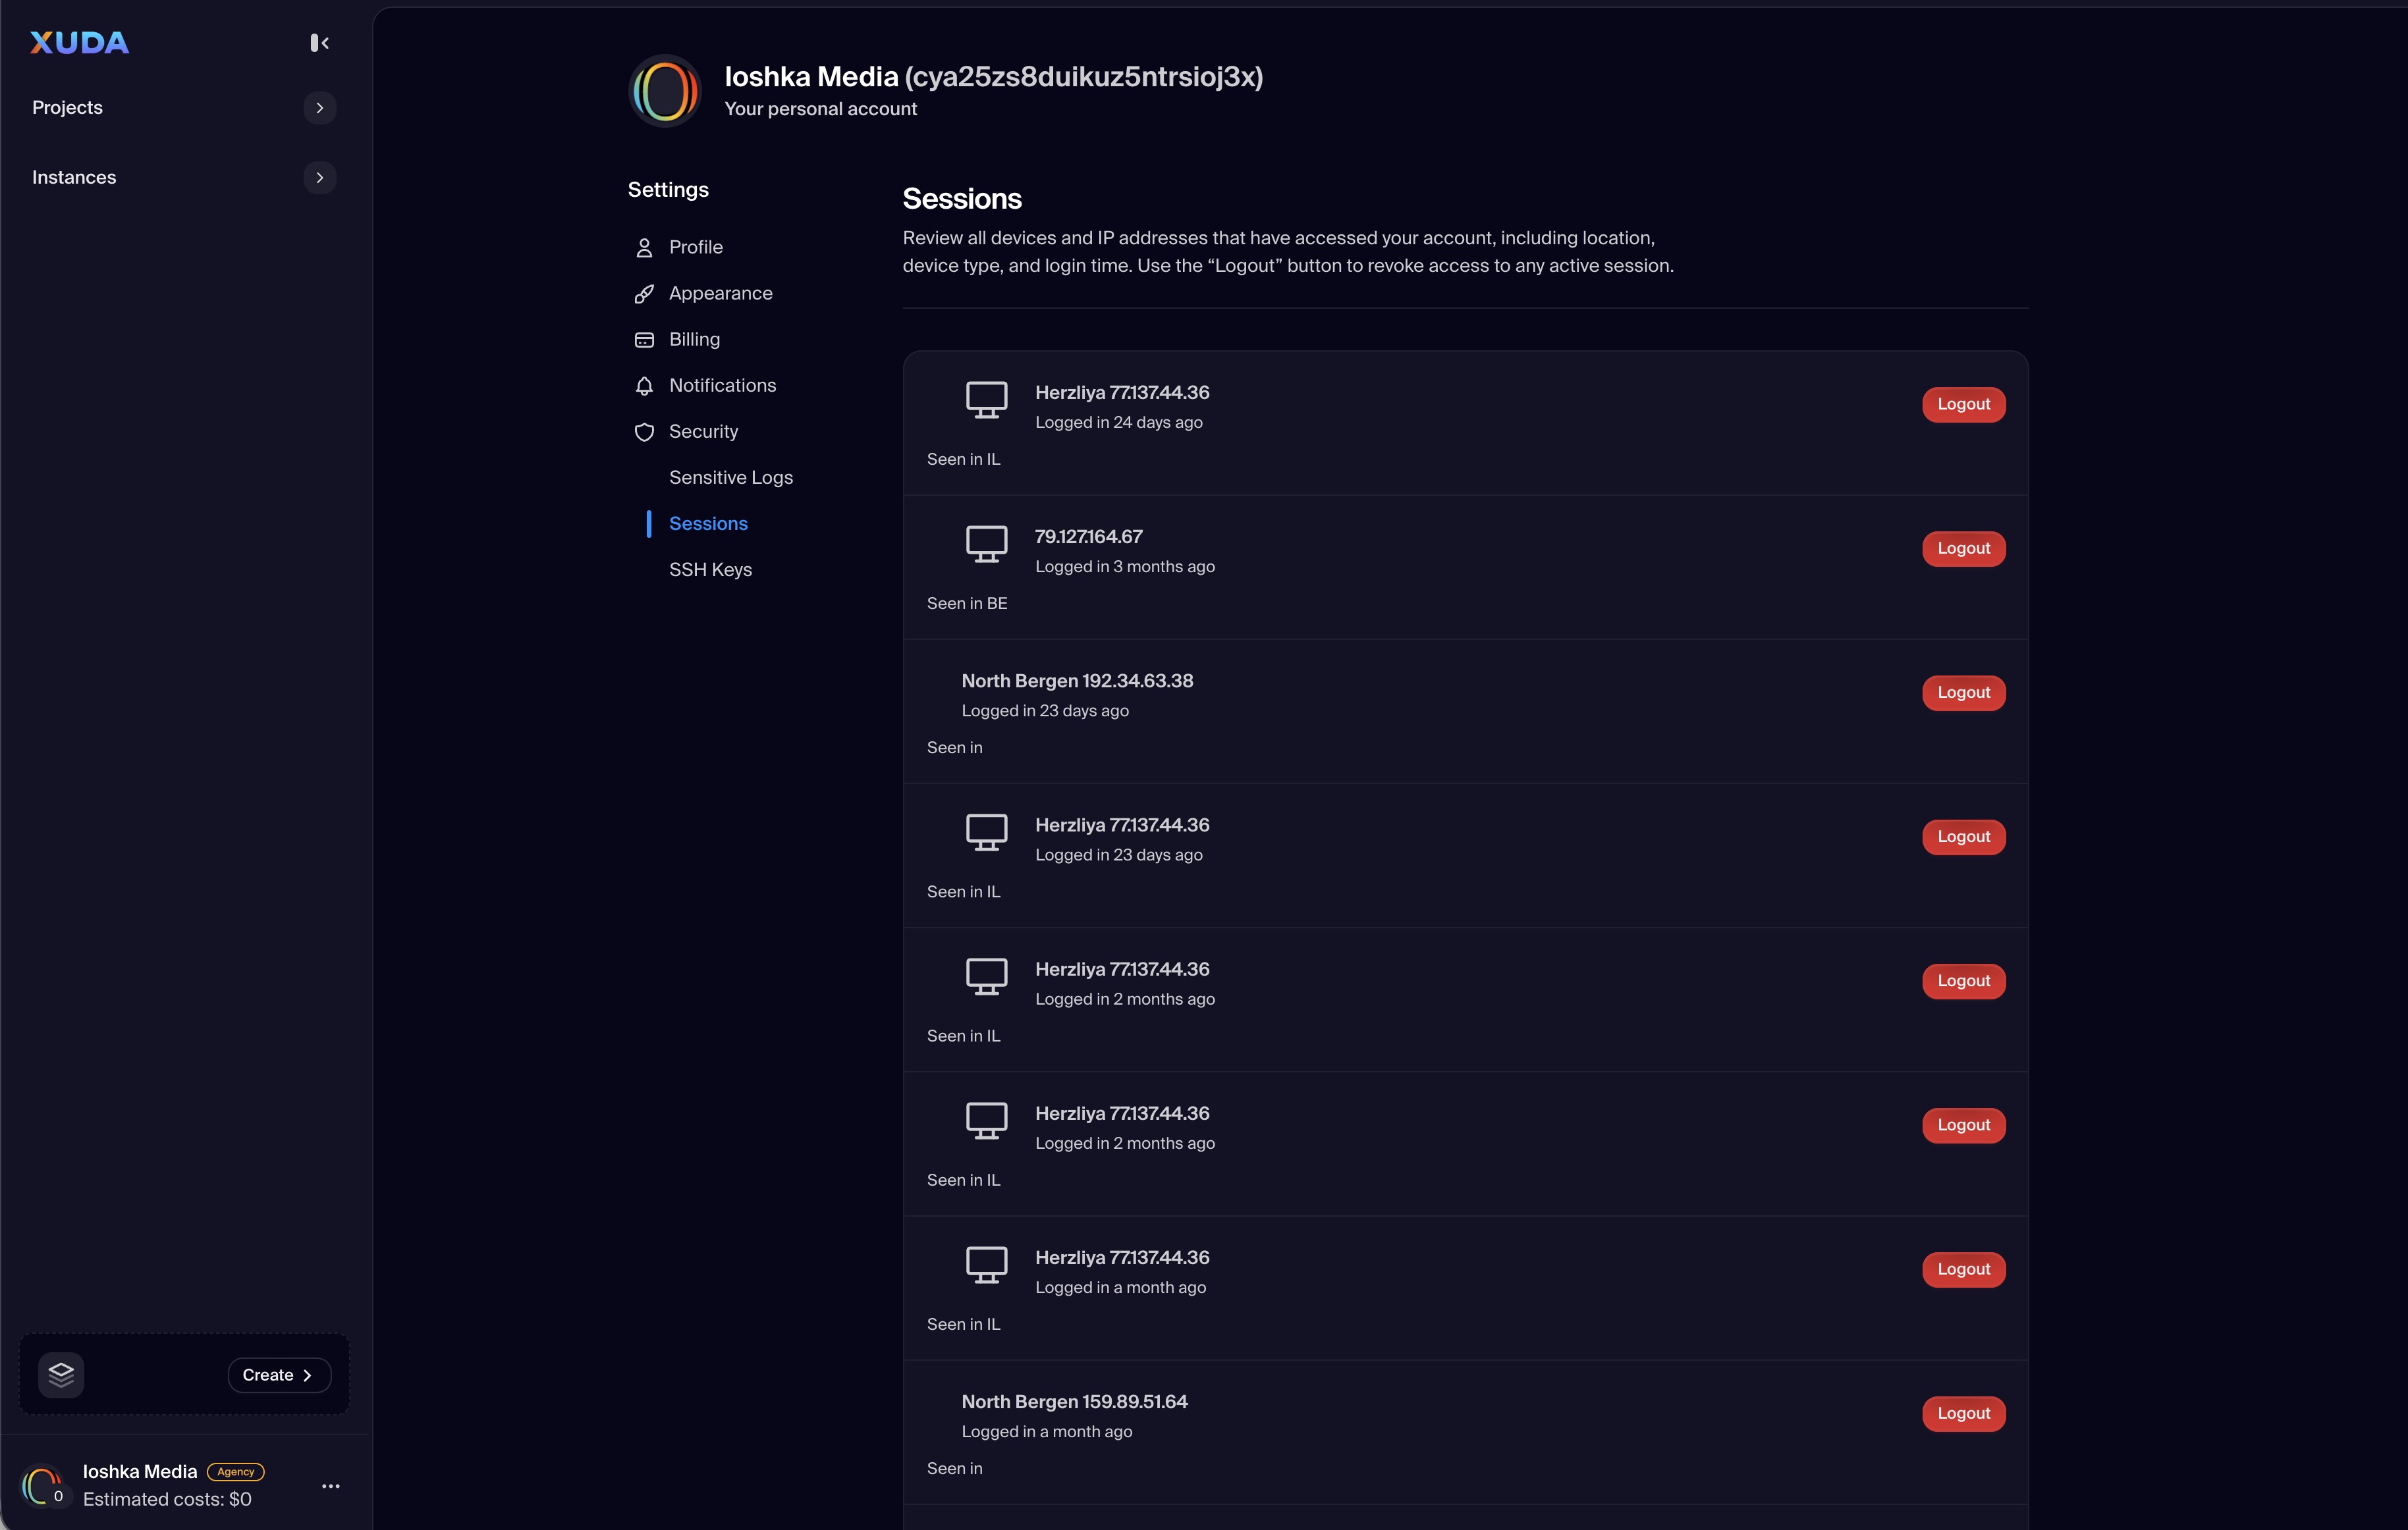Click the monitor icon for 79.127.164.67 session
Image resolution: width=2408 pixels, height=1530 pixels.
coord(986,544)
